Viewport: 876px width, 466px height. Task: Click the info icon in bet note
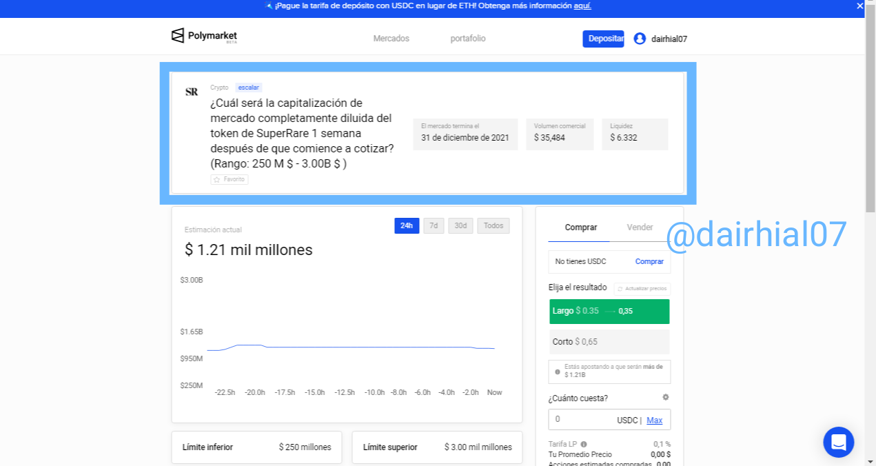(x=558, y=372)
